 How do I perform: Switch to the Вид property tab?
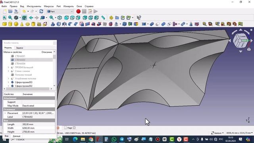[x=6, y=136]
